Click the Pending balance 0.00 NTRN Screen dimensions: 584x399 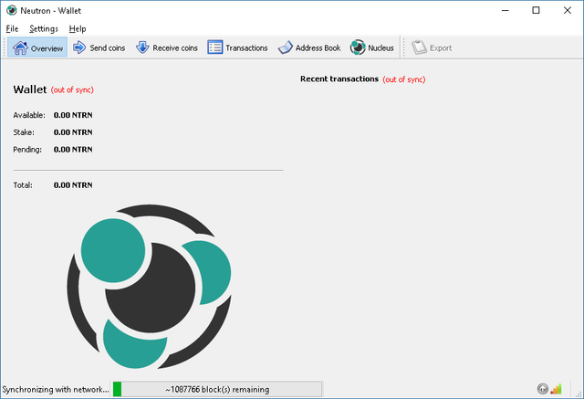tap(73, 150)
